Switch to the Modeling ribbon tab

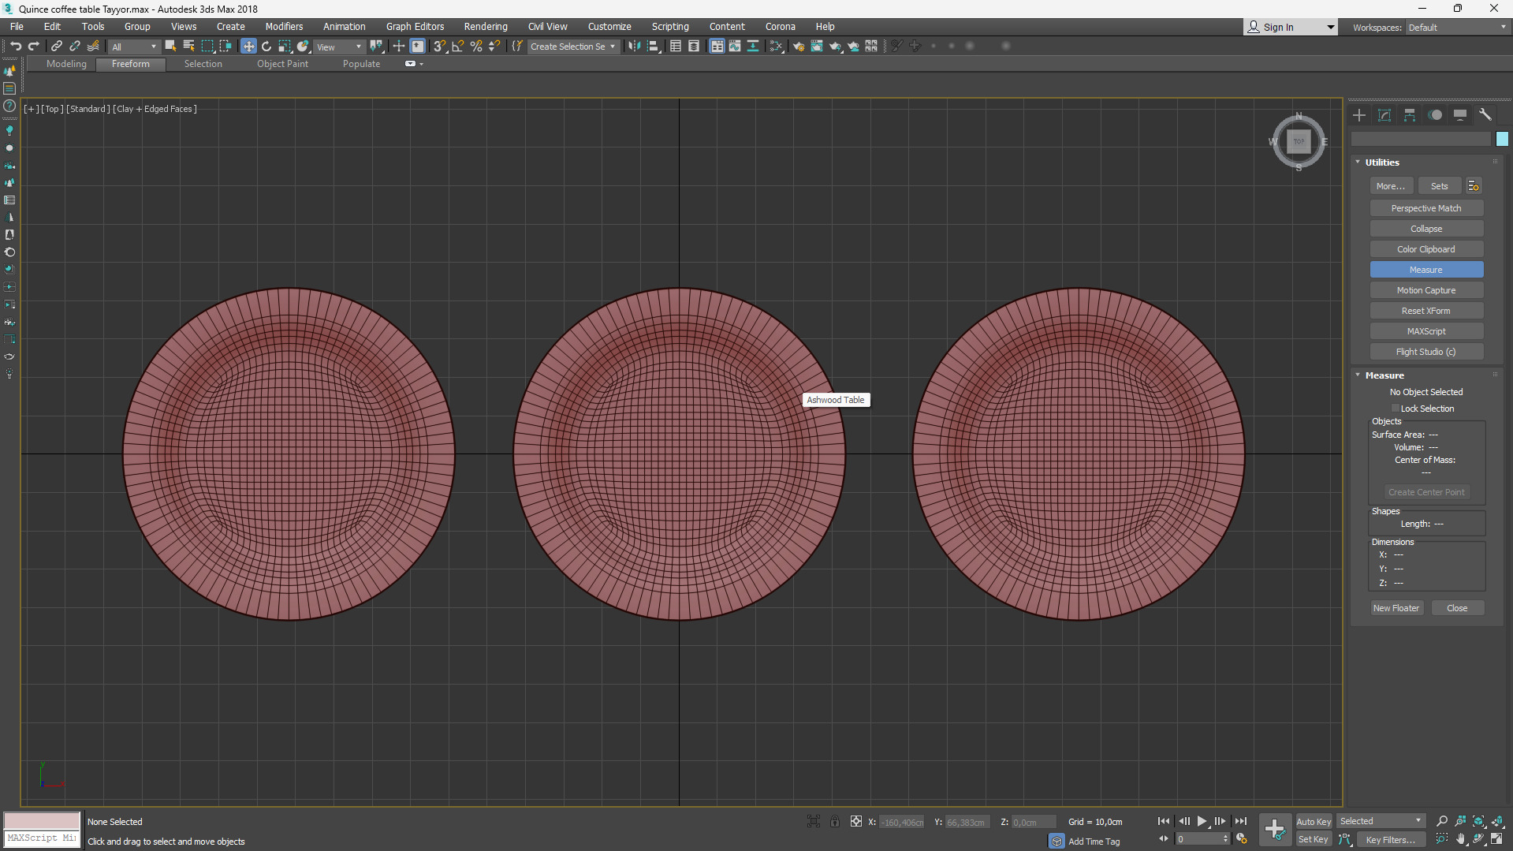66,64
